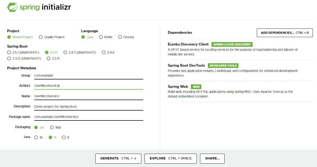Image resolution: width=317 pixels, height=167 pixels.
Task: Select Spring Boot version 2.3.11
Action: (x=53, y=59)
